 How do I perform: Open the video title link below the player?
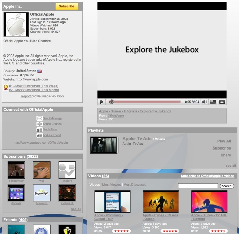135,111
